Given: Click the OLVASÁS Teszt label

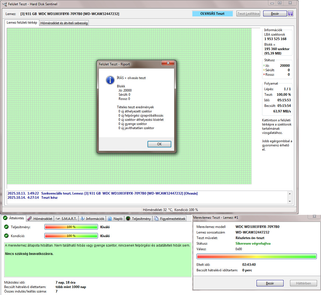Looking at the screenshot, I should (212, 13).
